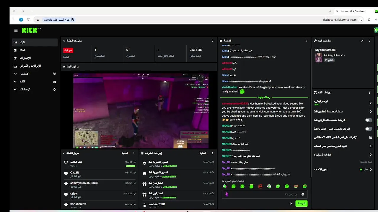Viewport: 378px width, 212px height.
Task: Toggle emotes-only chat switch
Action: pos(369,129)
